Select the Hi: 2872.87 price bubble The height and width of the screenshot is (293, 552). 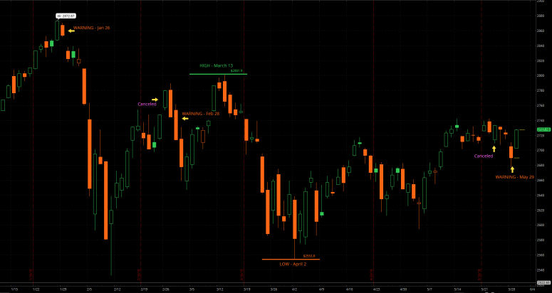(65, 15)
